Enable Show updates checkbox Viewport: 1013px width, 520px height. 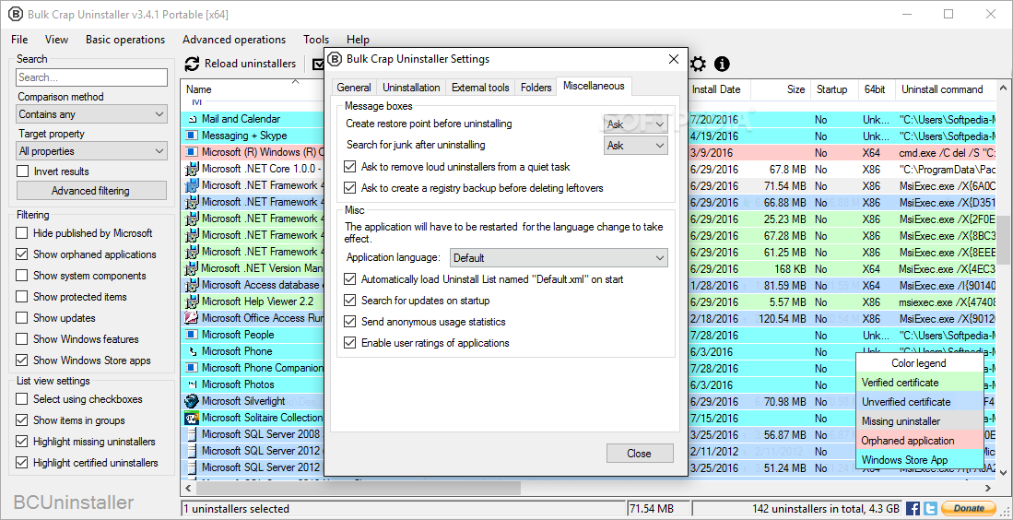22,318
